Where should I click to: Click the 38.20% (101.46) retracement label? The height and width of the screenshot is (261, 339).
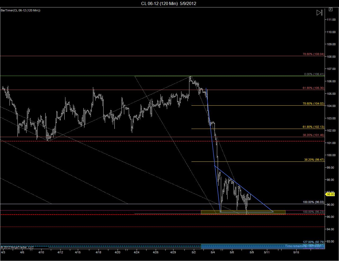pyautogui.click(x=313, y=135)
